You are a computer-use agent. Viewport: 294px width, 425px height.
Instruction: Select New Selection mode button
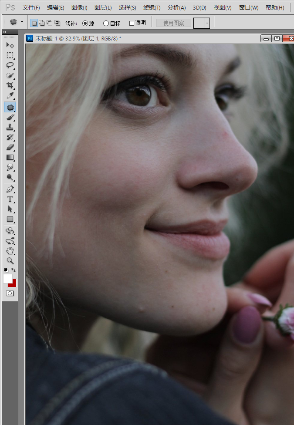[34, 24]
